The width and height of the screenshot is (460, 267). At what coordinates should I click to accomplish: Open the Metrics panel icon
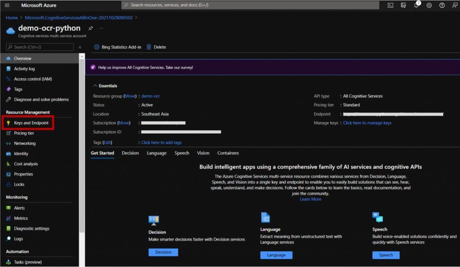(9, 218)
